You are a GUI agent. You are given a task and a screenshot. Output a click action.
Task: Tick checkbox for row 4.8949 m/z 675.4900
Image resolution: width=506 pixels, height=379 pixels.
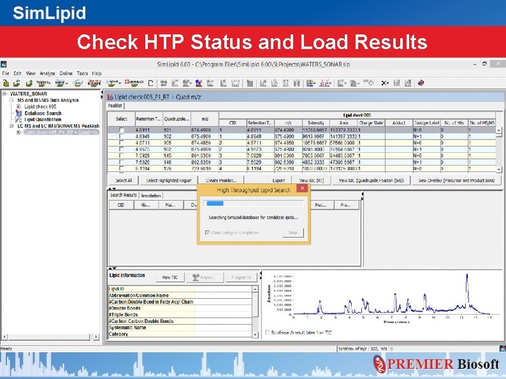pyautogui.click(x=121, y=136)
